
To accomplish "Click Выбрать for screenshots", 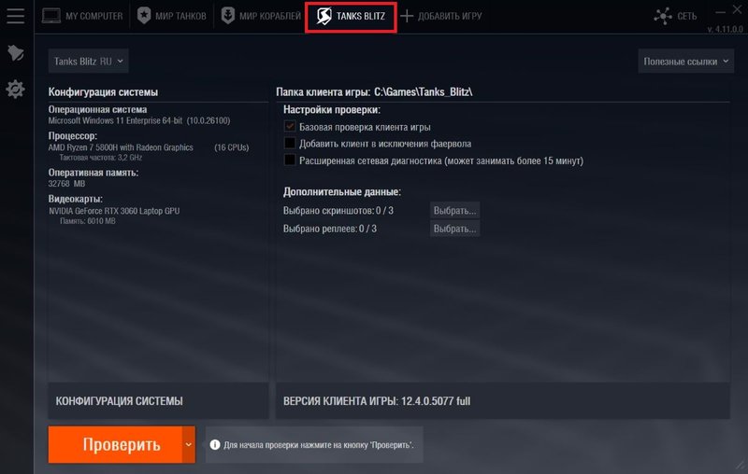I will click(x=455, y=210).
